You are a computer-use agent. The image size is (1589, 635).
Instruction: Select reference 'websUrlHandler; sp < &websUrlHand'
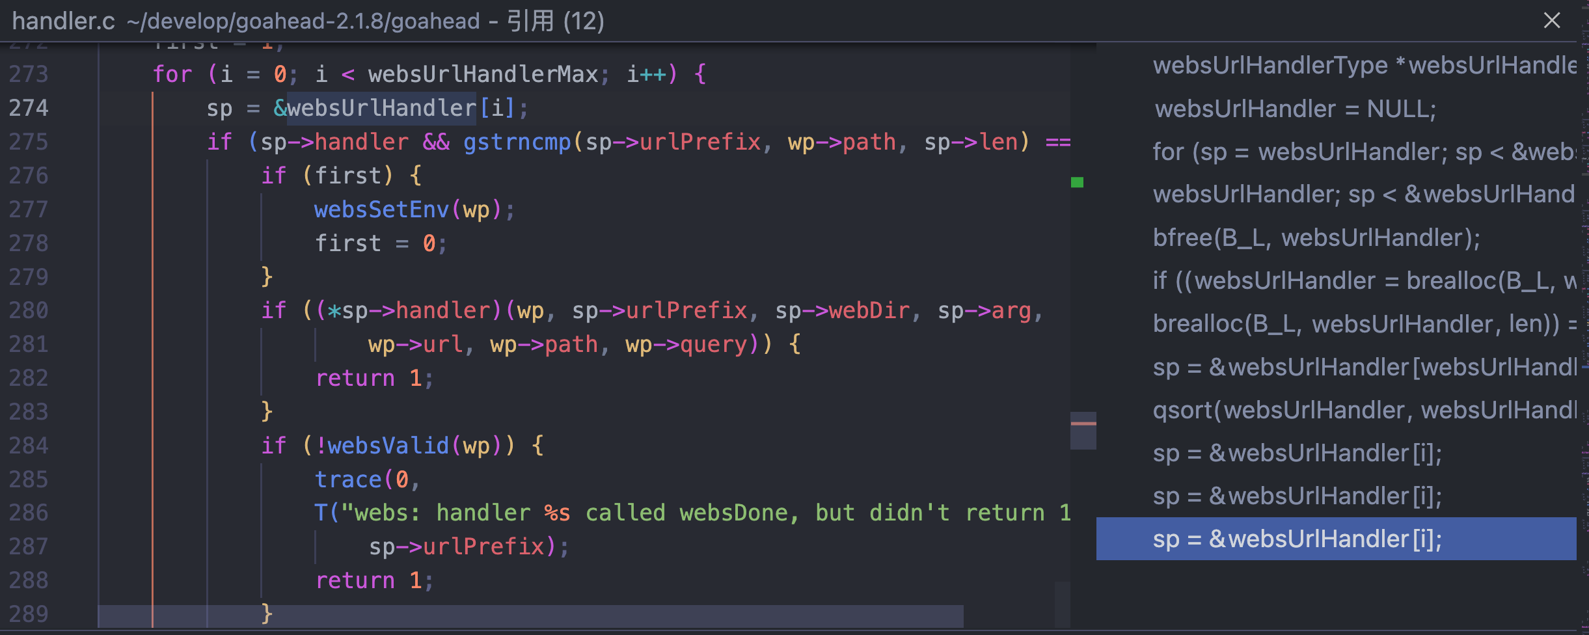tap(1336, 195)
